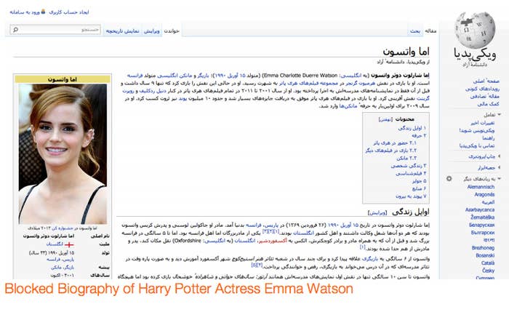
Task: Open the العربية language link
Action: click(488, 202)
